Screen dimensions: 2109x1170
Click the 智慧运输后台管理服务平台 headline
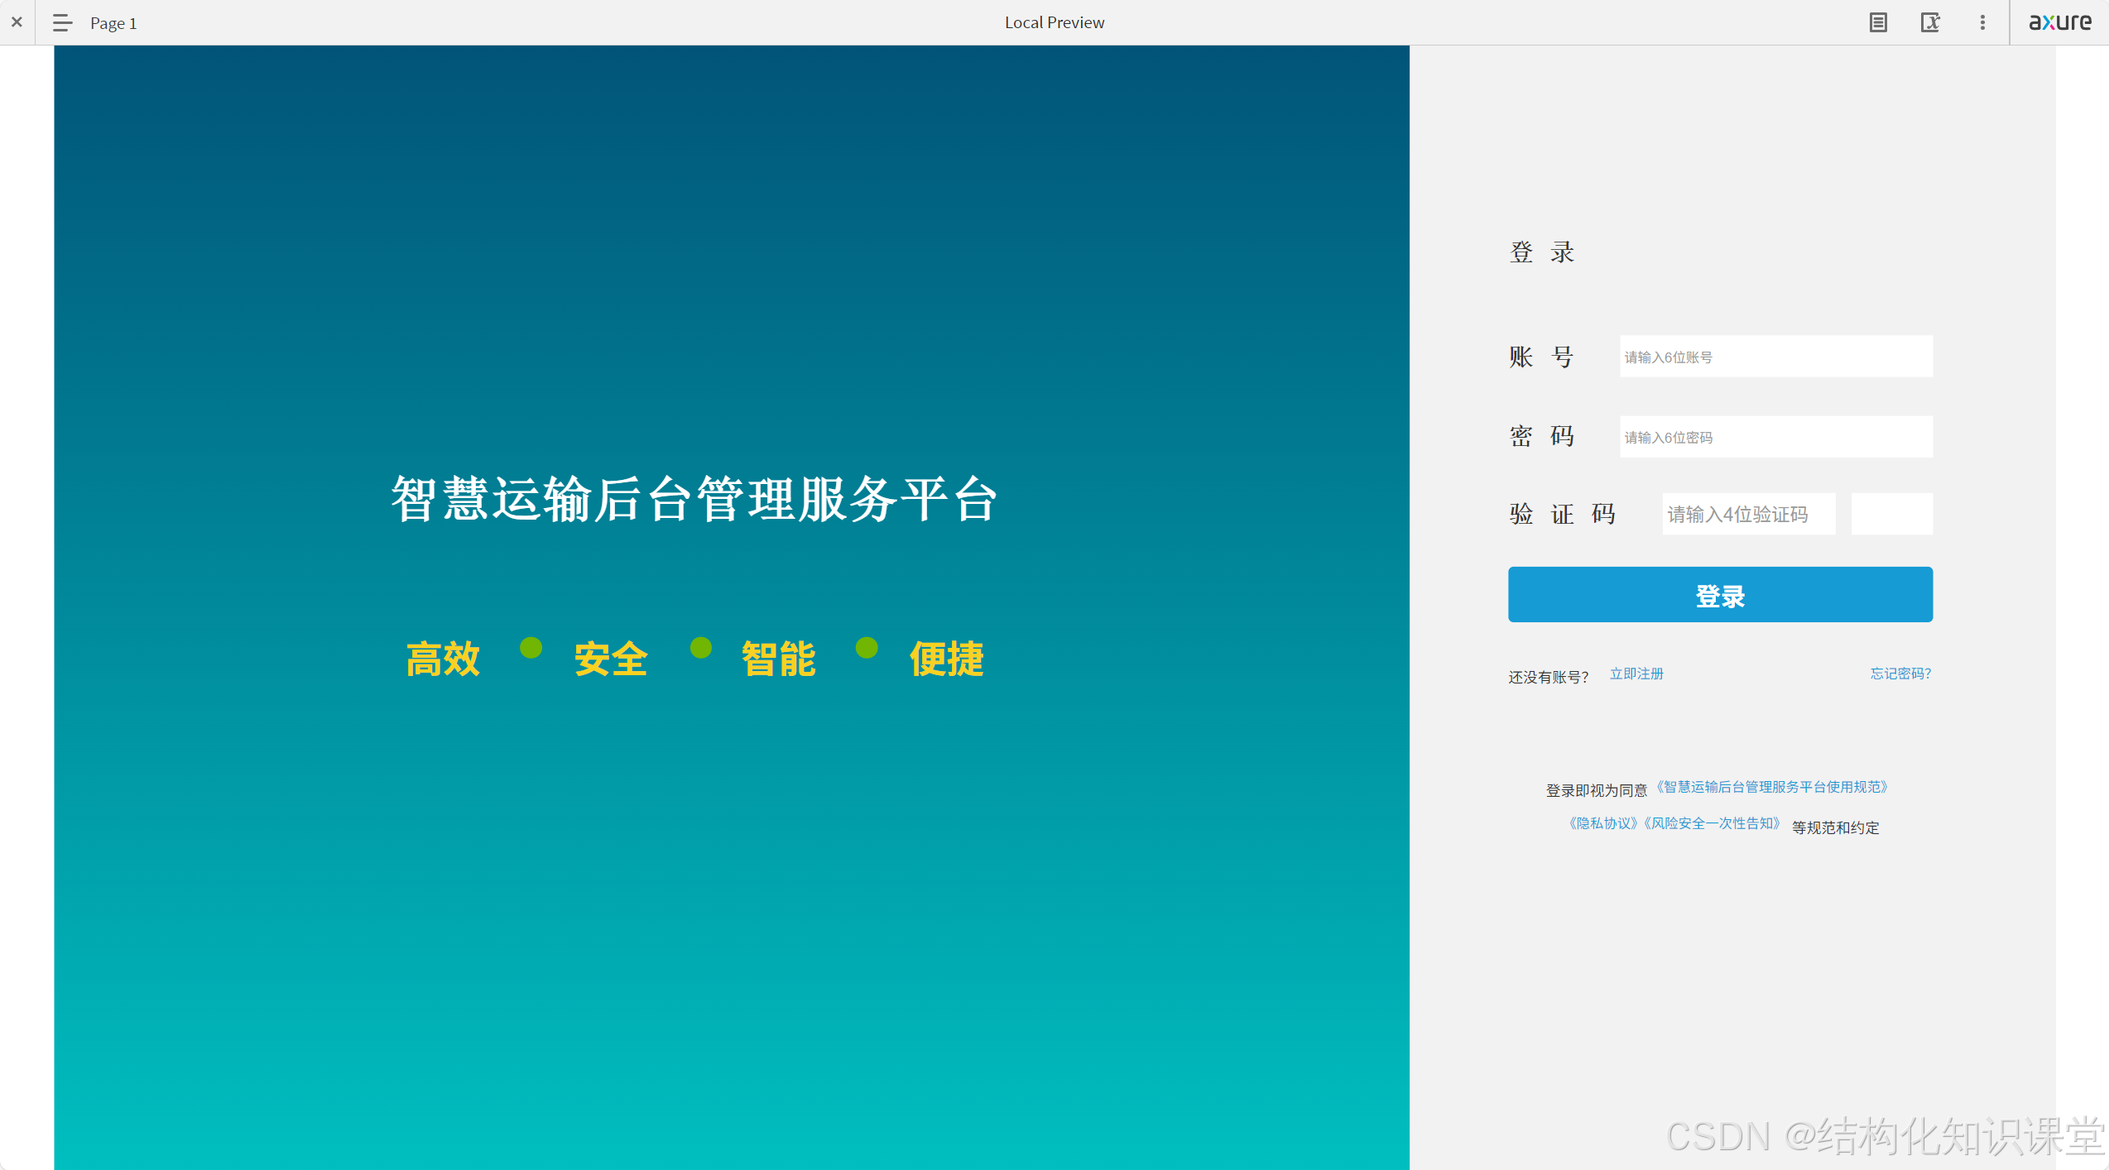pos(694,499)
